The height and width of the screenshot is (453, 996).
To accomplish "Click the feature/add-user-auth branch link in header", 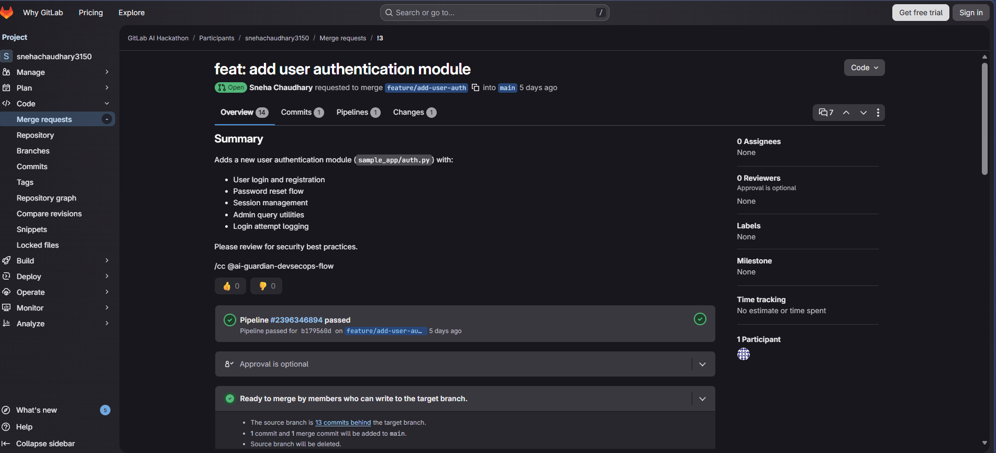I will (x=427, y=88).
